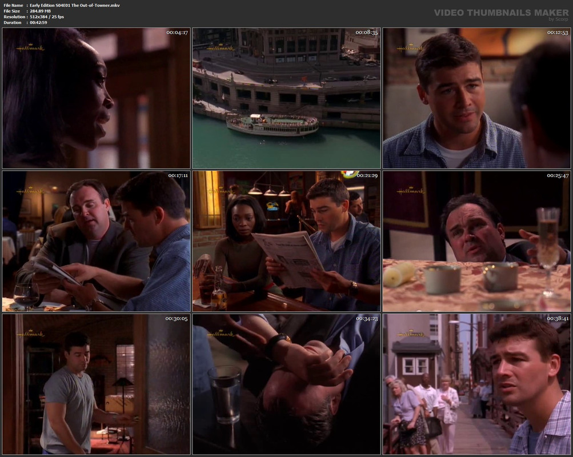Choose the thumbnail at 00:34:23
Image resolution: width=573 pixels, height=457 pixels.
coord(287,384)
